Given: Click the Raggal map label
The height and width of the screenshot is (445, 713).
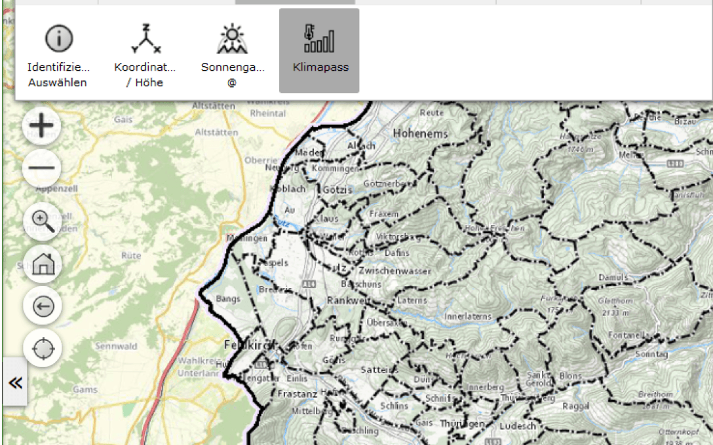Looking at the screenshot, I should point(575,406).
